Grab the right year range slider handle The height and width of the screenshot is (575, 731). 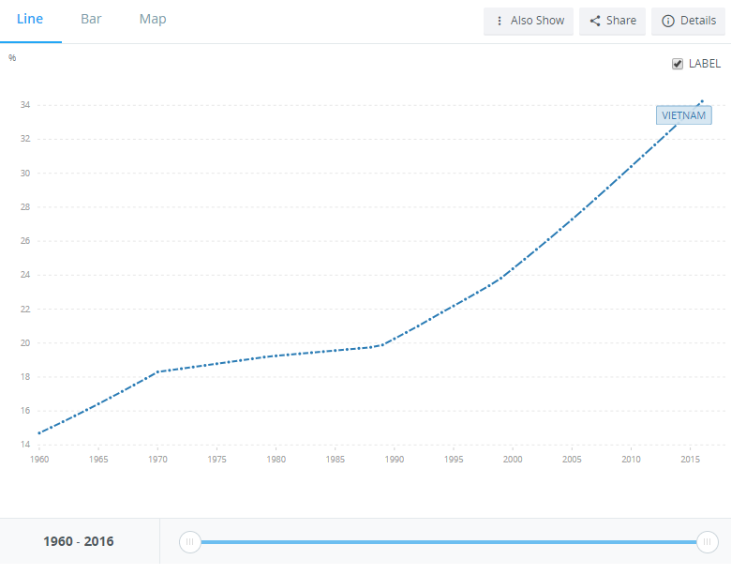click(708, 542)
